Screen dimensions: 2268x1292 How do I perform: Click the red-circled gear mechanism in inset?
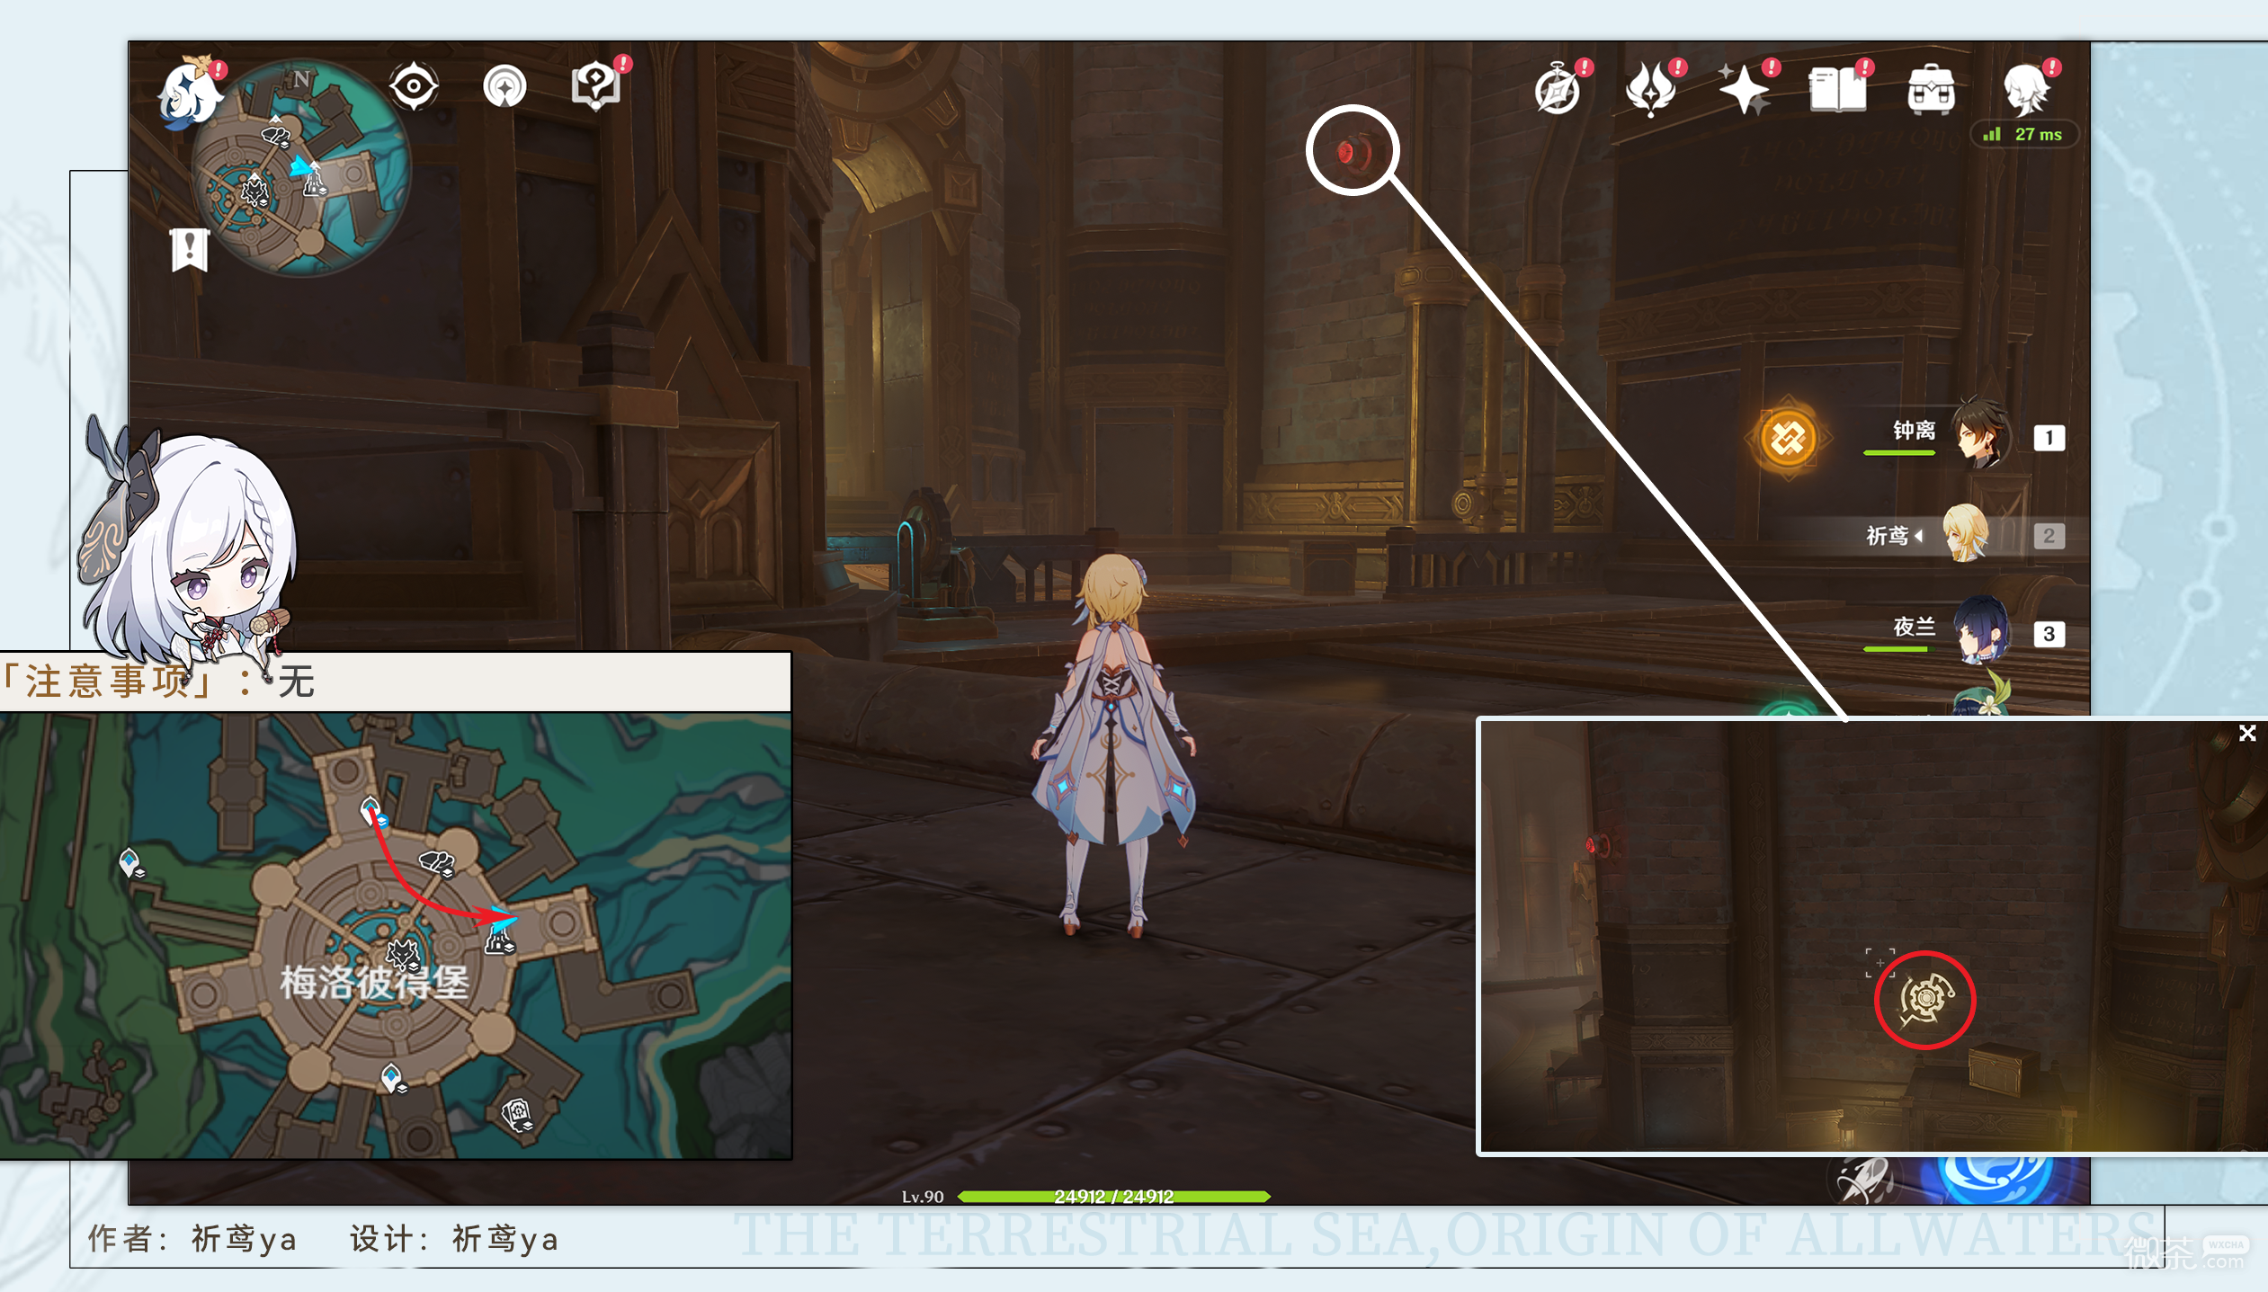pyautogui.click(x=1924, y=999)
